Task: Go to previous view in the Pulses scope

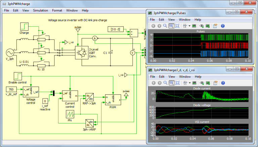Action: pyautogui.click(x=153, y=26)
